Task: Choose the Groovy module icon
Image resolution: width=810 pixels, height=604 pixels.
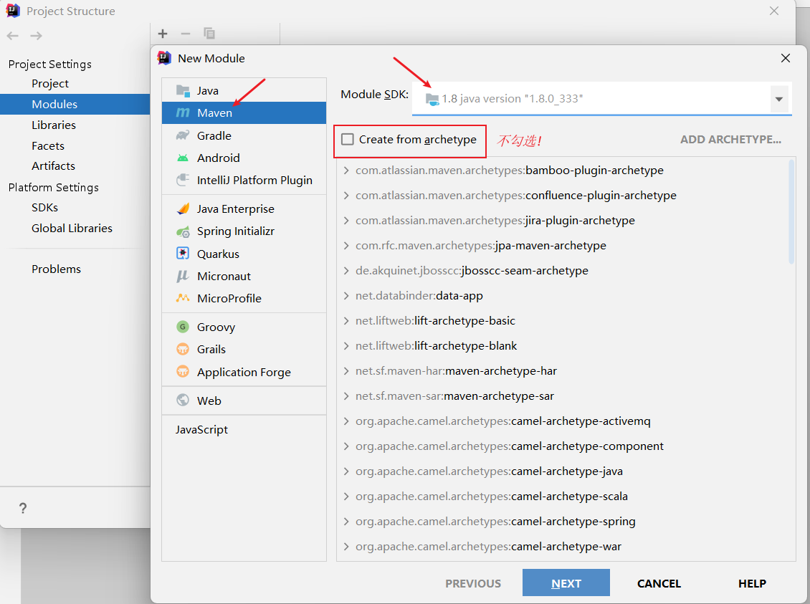Action: [x=183, y=327]
